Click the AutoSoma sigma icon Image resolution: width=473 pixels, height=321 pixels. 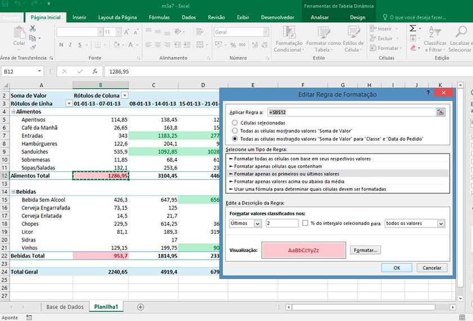pos(413,28)
